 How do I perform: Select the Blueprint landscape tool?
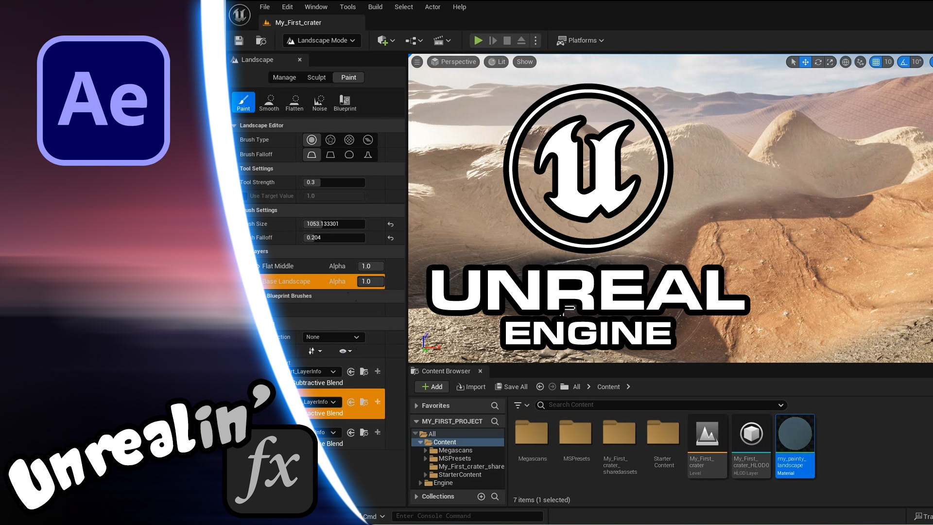pyautogui.click(x=345, y=102)
